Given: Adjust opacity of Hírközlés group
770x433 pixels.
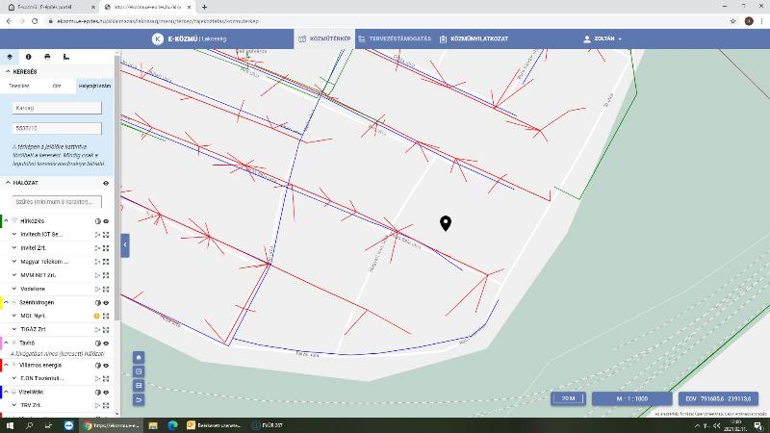Looking at the screenshot, I should tap(98, 221).
